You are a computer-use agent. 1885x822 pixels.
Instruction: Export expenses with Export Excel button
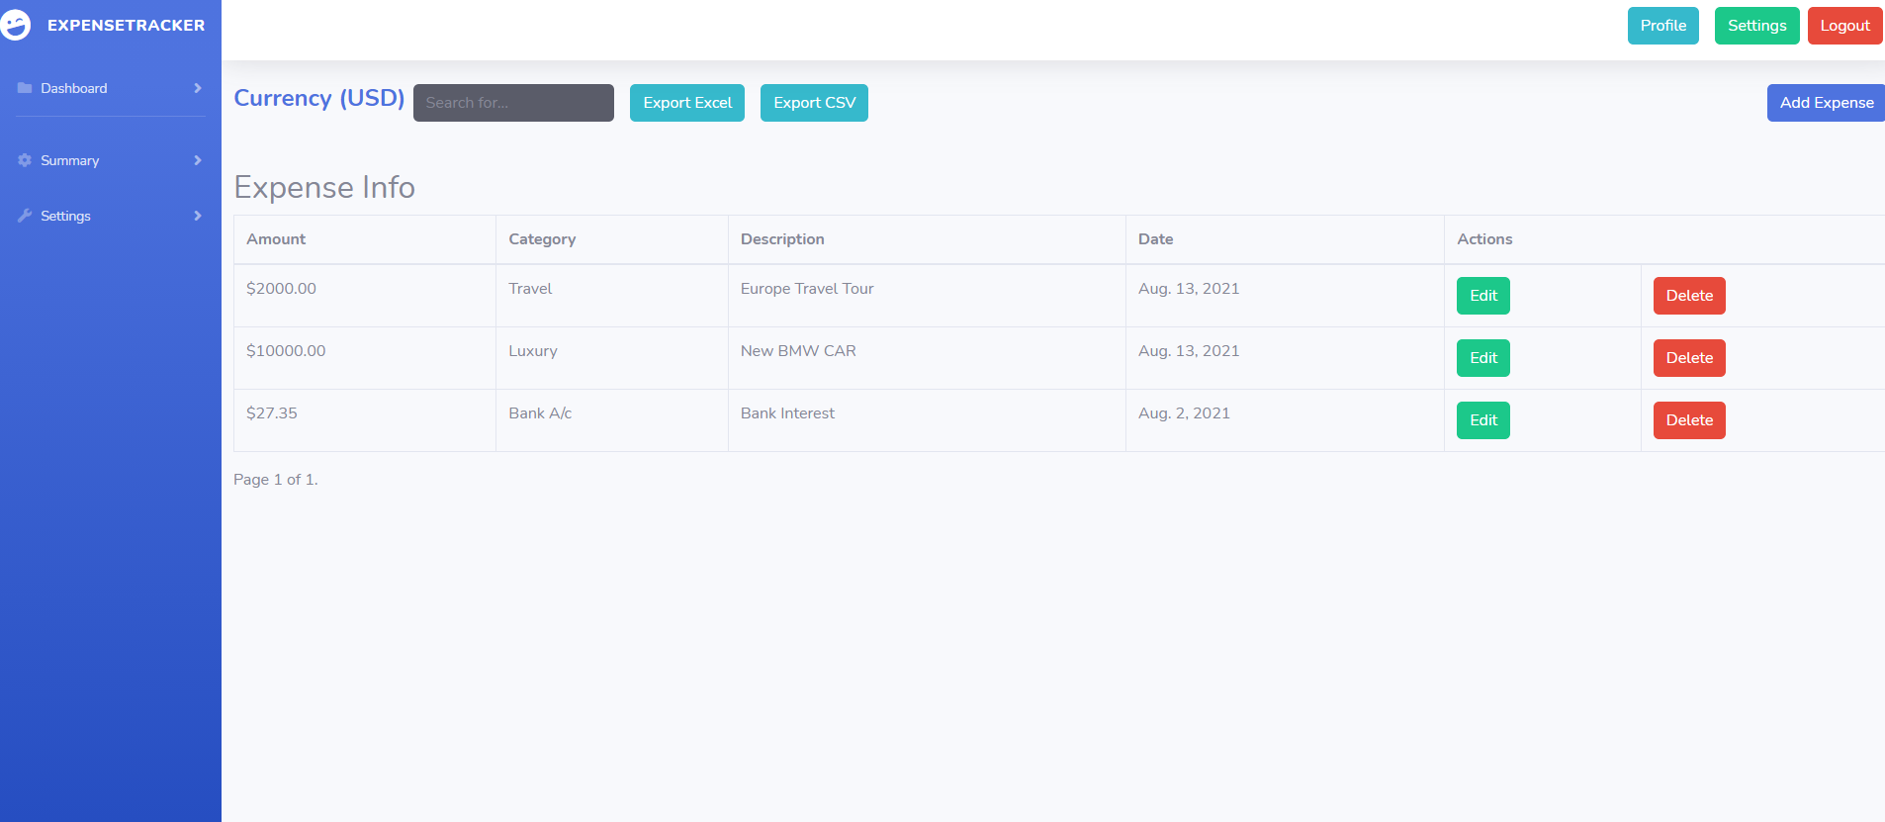[x=687, y=103]
